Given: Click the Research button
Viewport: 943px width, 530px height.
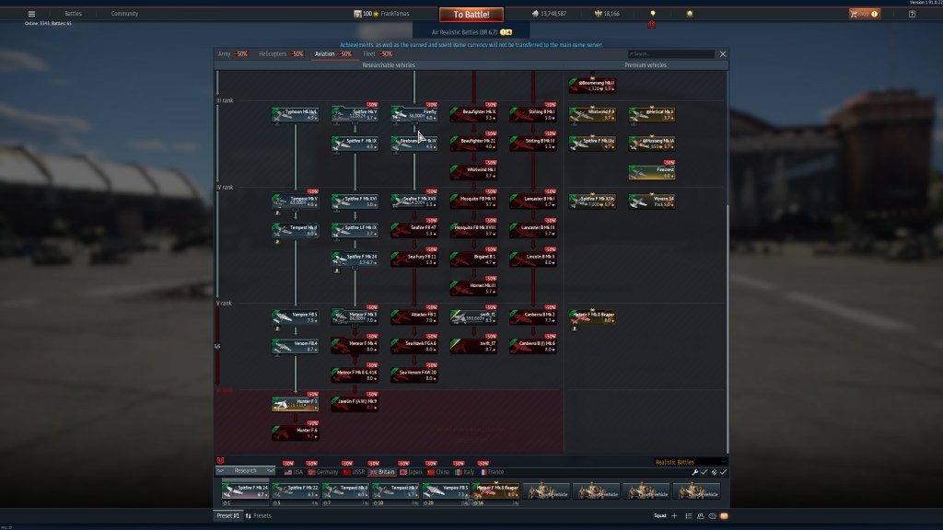Looking at the screenshot, I should pyautogui.click(x=246, y=471).
